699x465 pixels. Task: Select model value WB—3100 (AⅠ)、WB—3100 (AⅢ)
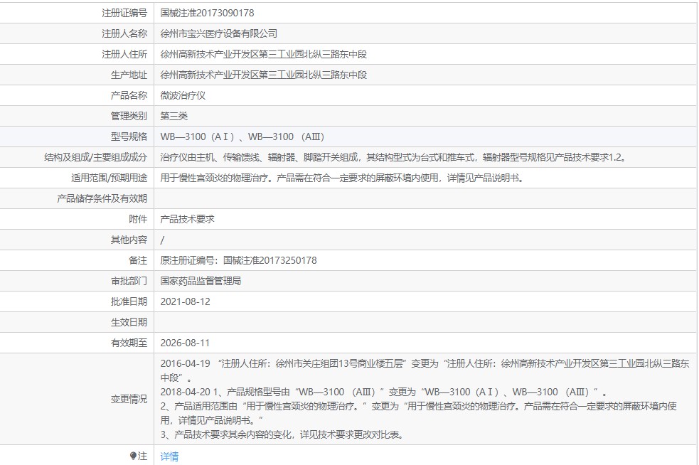click(x=242, y=137)
